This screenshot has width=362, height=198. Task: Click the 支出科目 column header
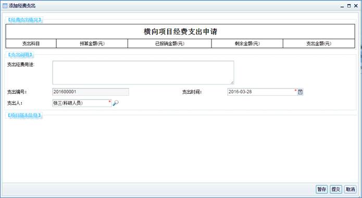pyautogui.click(x=31, y=43)
